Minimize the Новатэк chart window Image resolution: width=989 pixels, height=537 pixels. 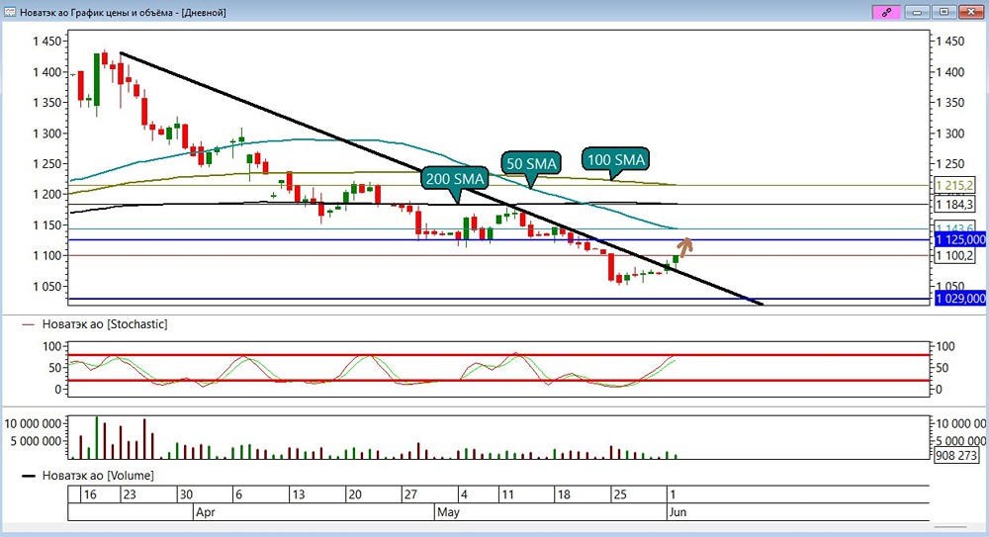pos(917,12)
